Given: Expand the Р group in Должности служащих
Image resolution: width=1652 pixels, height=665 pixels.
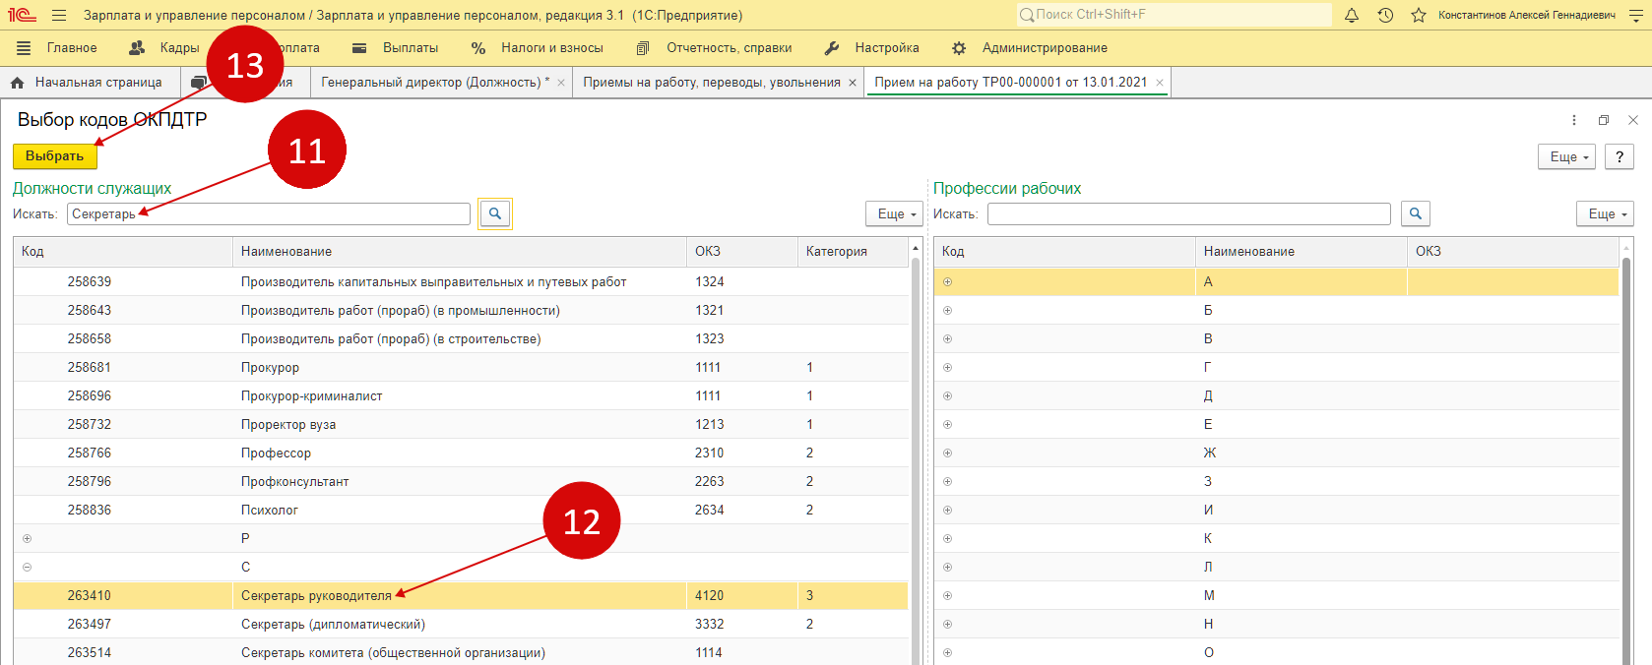Looking at the screenshot, I should click(28, 538).
